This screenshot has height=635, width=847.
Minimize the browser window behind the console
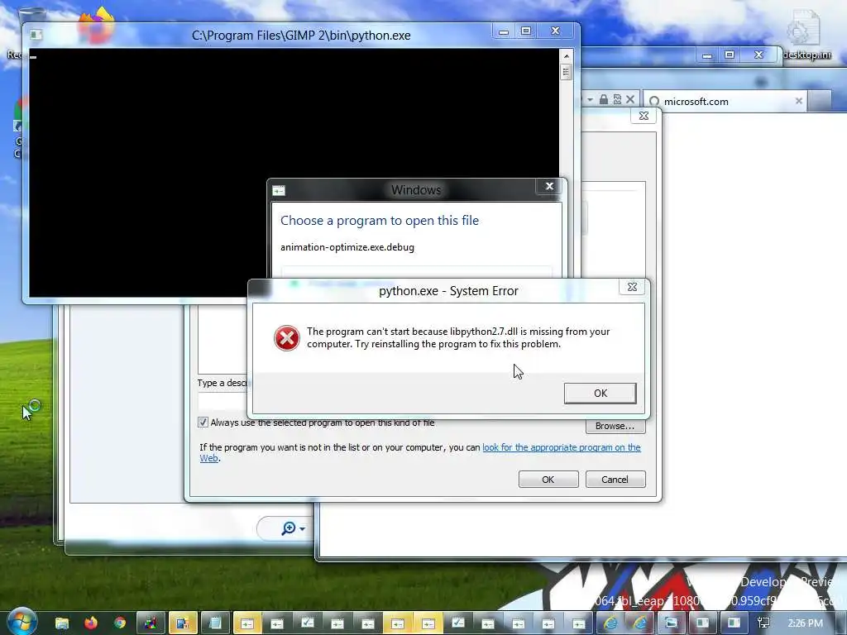(x=707, y=55)
